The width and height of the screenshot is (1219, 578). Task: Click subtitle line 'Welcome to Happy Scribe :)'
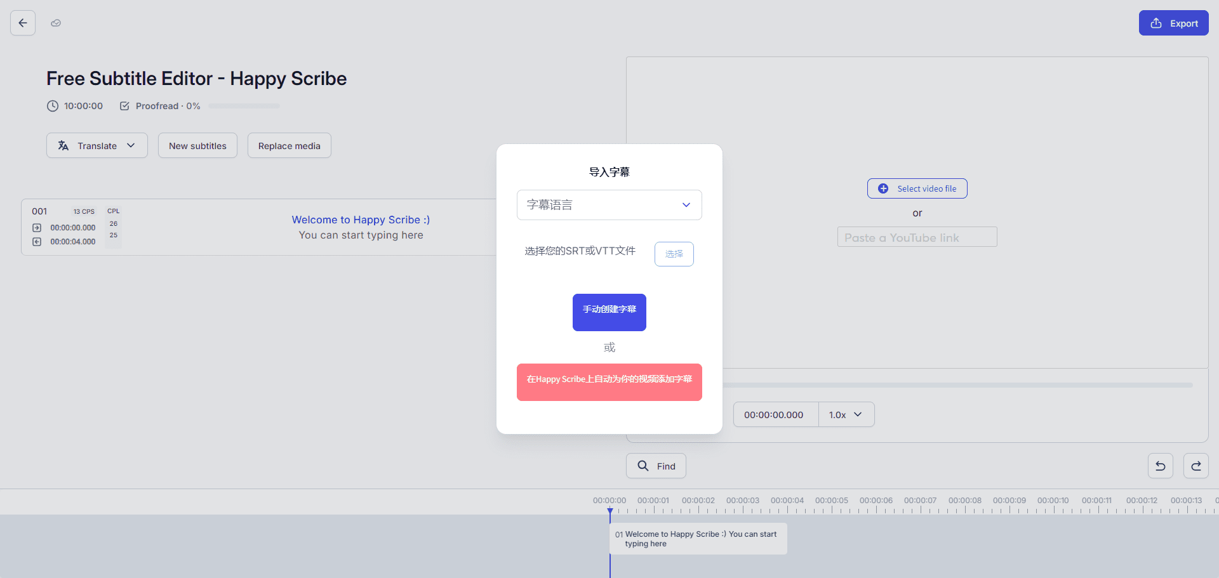(361, 220)
